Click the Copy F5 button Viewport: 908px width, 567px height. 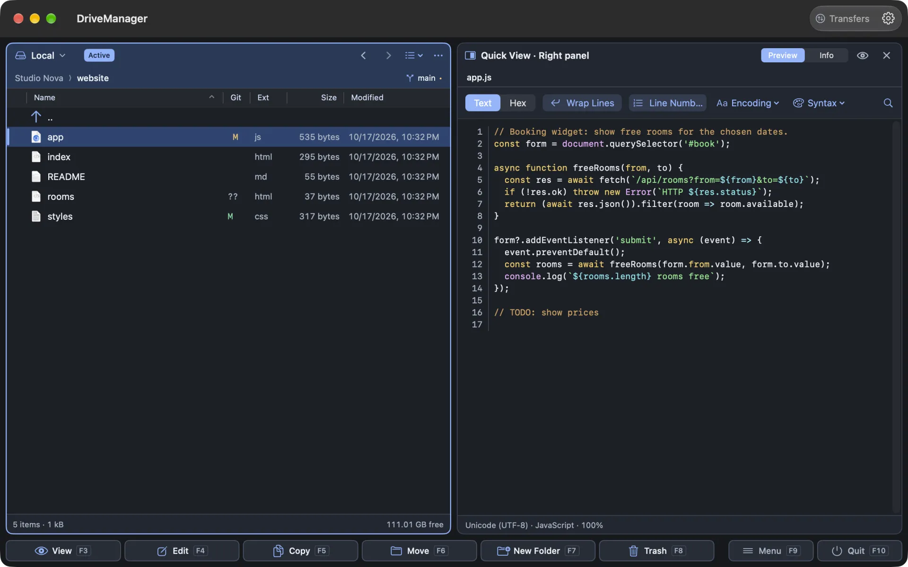[x=300, y=550]
